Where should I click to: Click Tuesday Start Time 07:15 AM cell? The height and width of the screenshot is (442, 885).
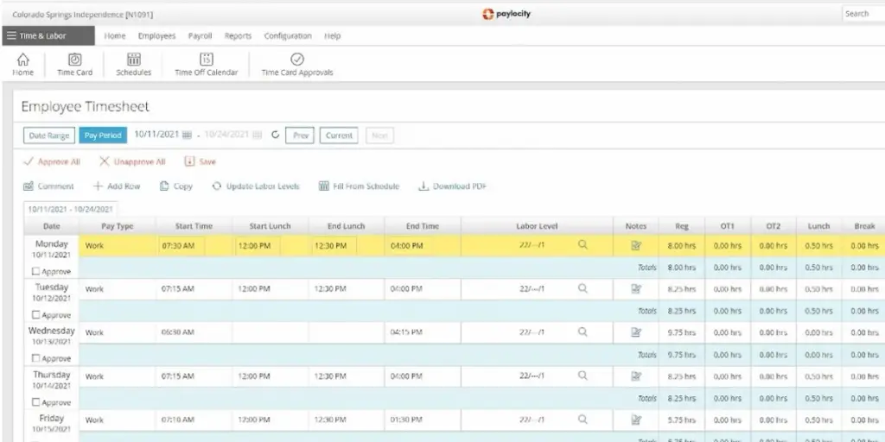coord(194,288)
